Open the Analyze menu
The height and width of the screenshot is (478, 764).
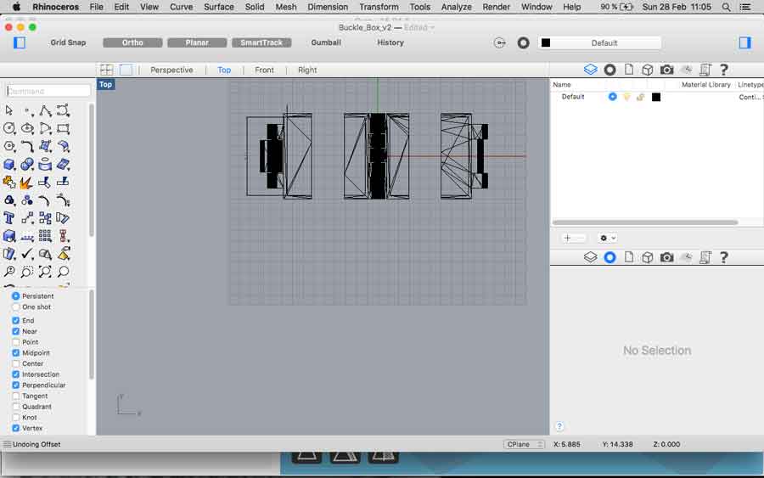pyautogui.click(x=456, y=7)
